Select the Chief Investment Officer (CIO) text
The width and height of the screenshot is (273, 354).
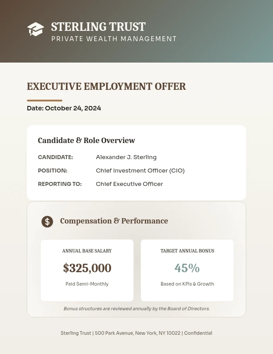140,171
